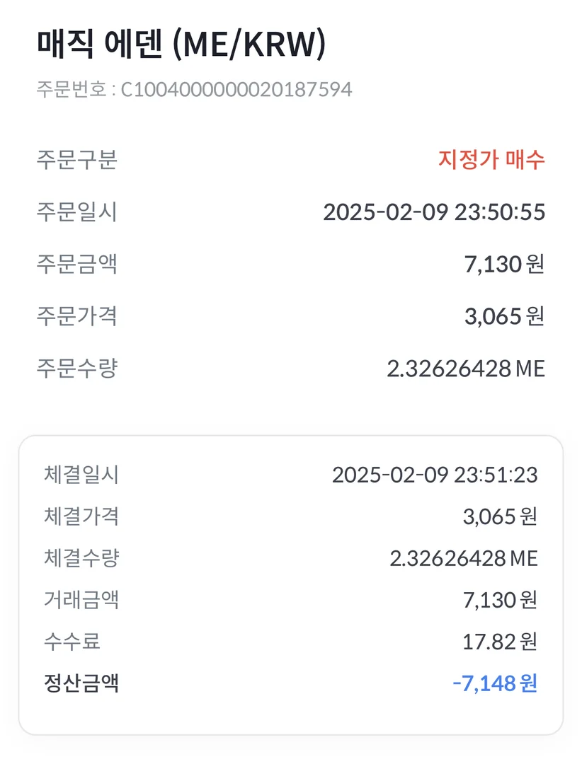Click the 주문수량 label

coord(76,369)
